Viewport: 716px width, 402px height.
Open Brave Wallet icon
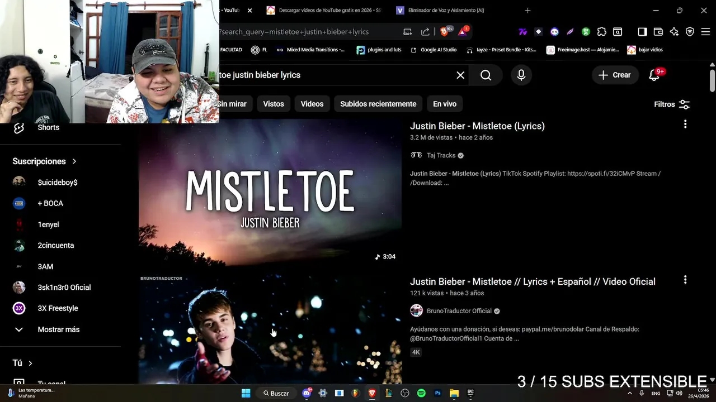[658, 32]
